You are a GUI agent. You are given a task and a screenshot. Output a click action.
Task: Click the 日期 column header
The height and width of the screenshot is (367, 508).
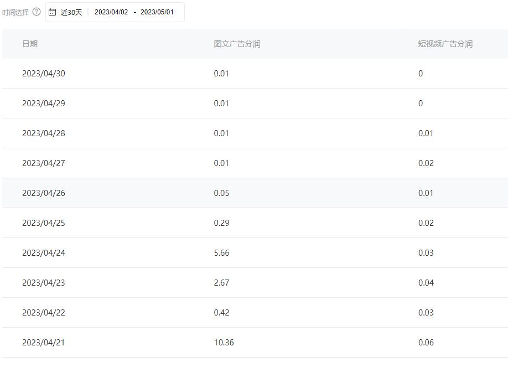(30, 44)
